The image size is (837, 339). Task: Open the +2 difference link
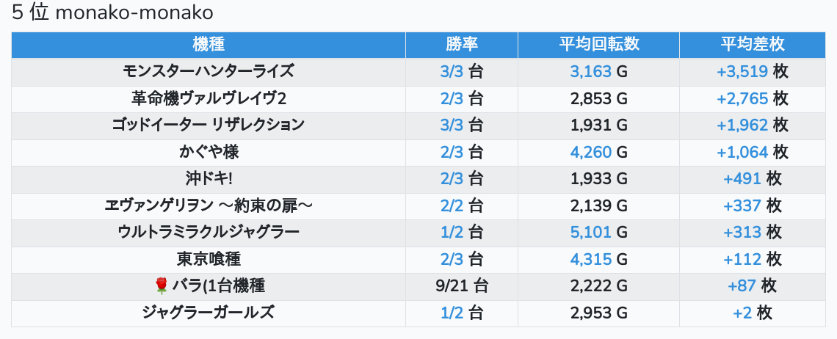pyautogui.click(x=742, y=313)
